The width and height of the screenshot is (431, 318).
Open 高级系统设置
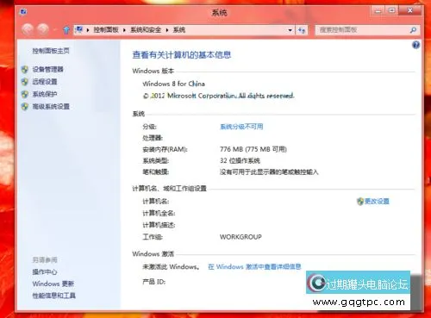[51, 107]
